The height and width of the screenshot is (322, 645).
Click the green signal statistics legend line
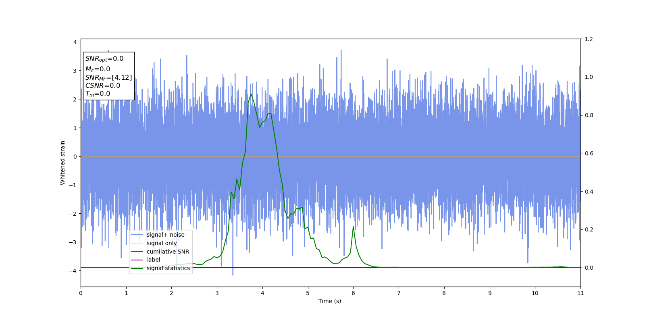click(x=137, y=268)
